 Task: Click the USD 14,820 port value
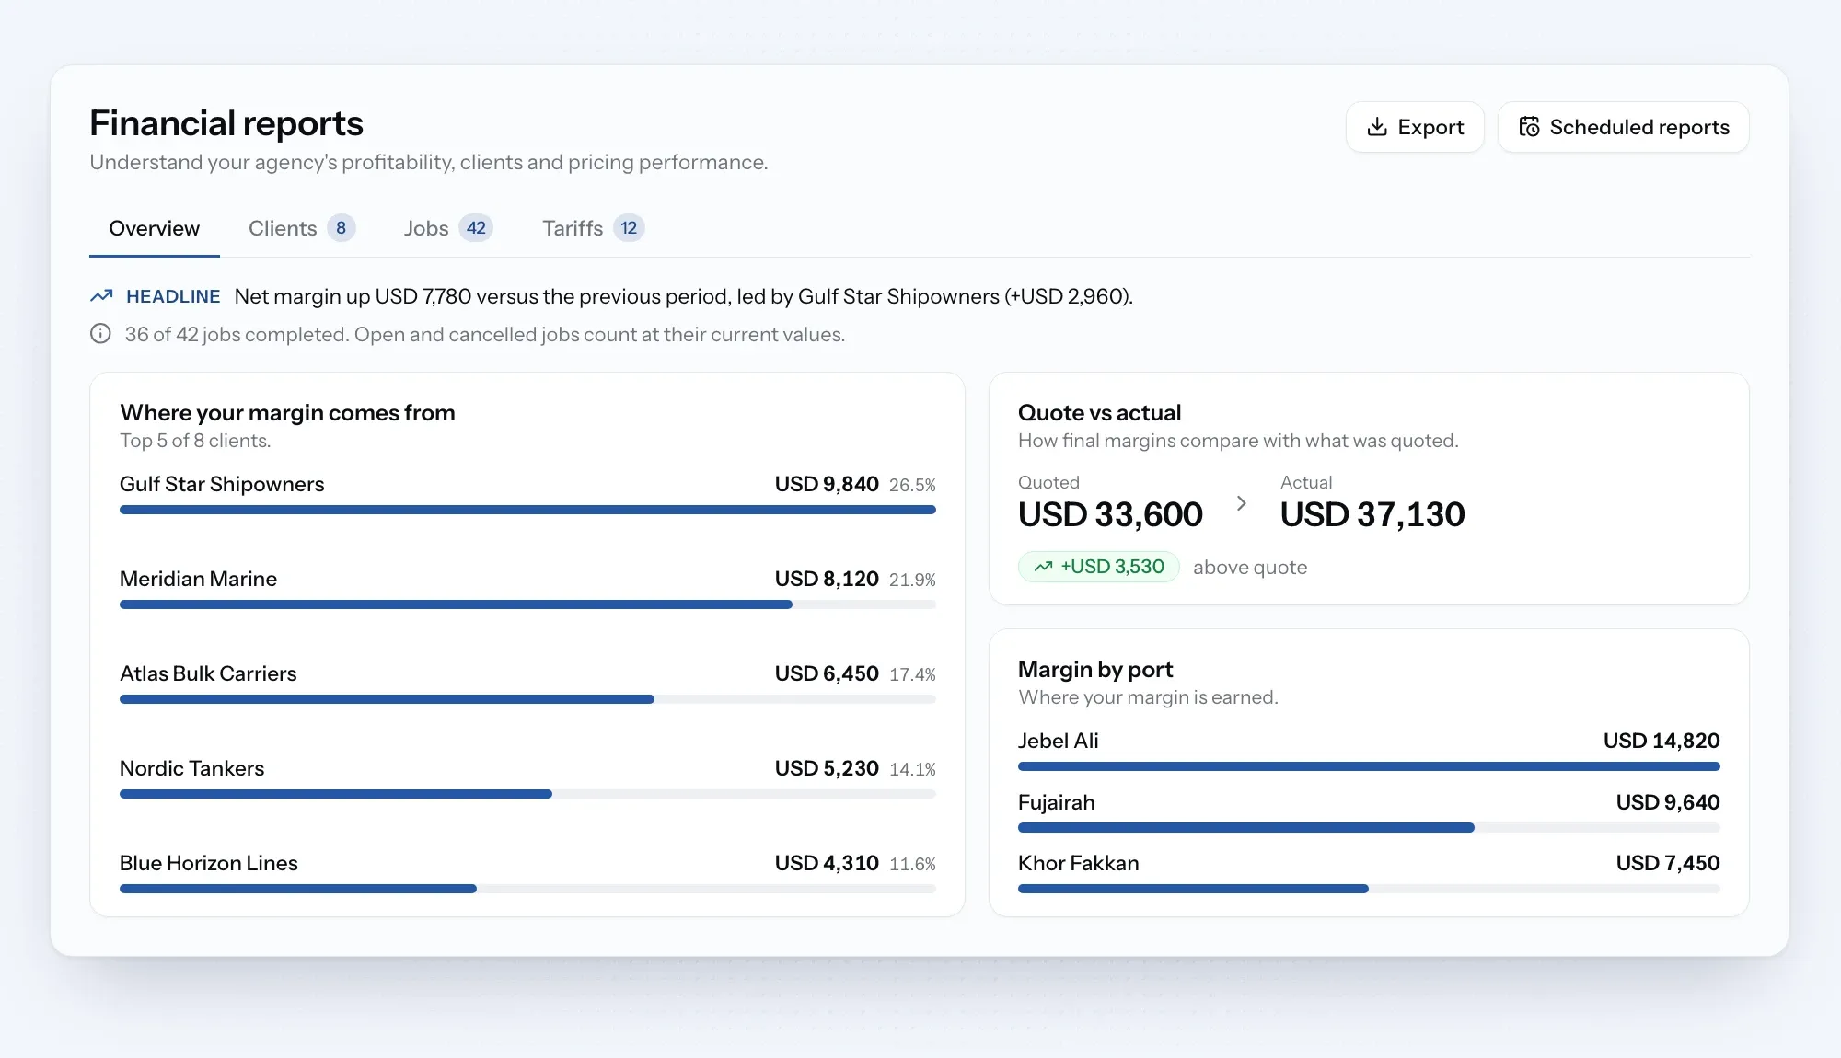coord(1662,741)
